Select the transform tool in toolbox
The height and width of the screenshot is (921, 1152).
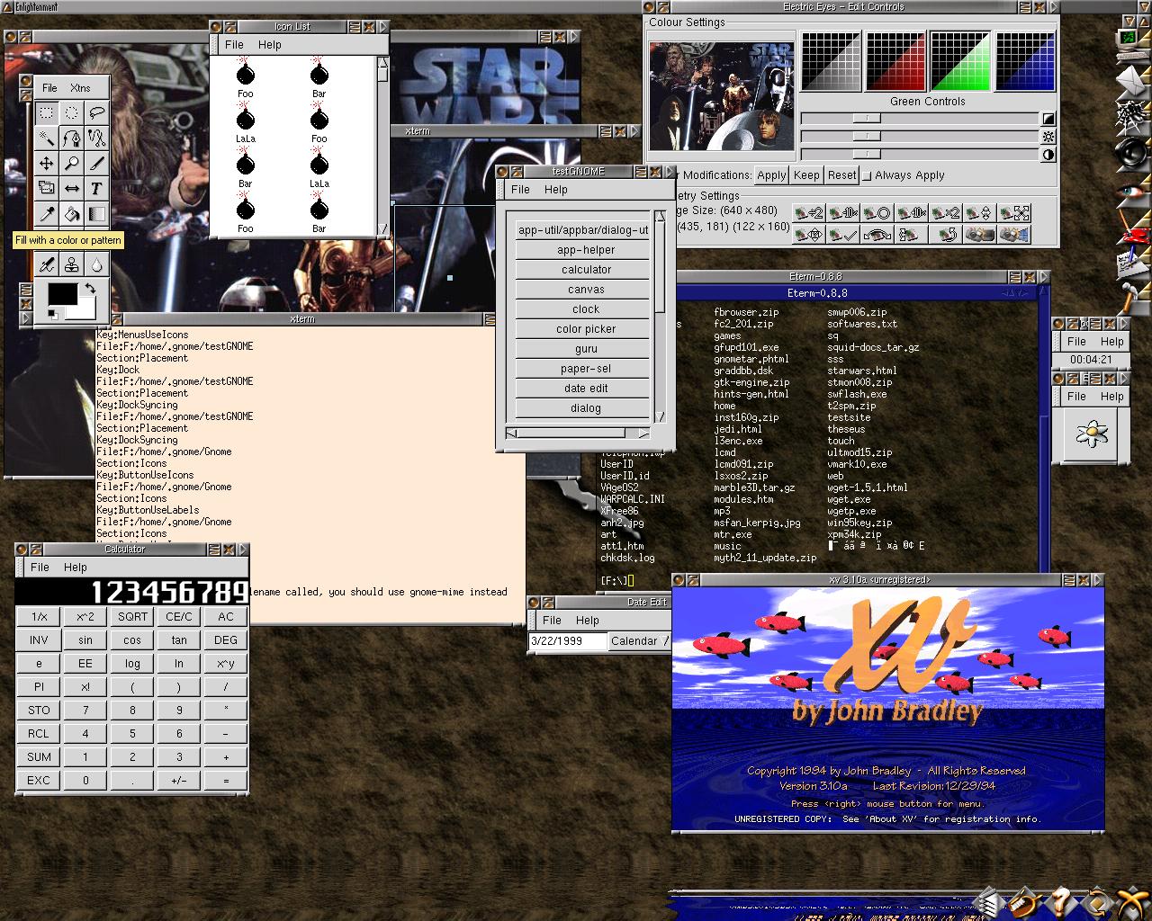click(46, 189)
